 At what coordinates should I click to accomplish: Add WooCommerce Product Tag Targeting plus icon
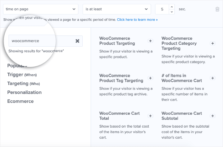click(x=150, y=79)
